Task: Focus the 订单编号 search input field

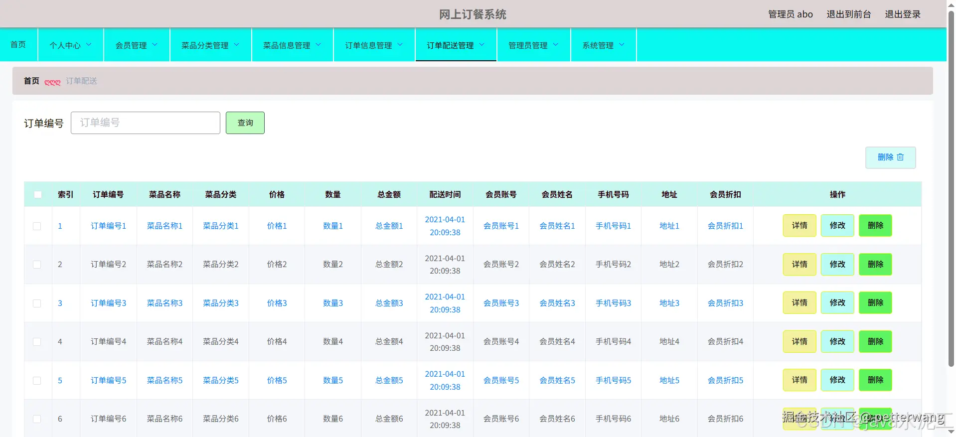Action: [146, 123]
